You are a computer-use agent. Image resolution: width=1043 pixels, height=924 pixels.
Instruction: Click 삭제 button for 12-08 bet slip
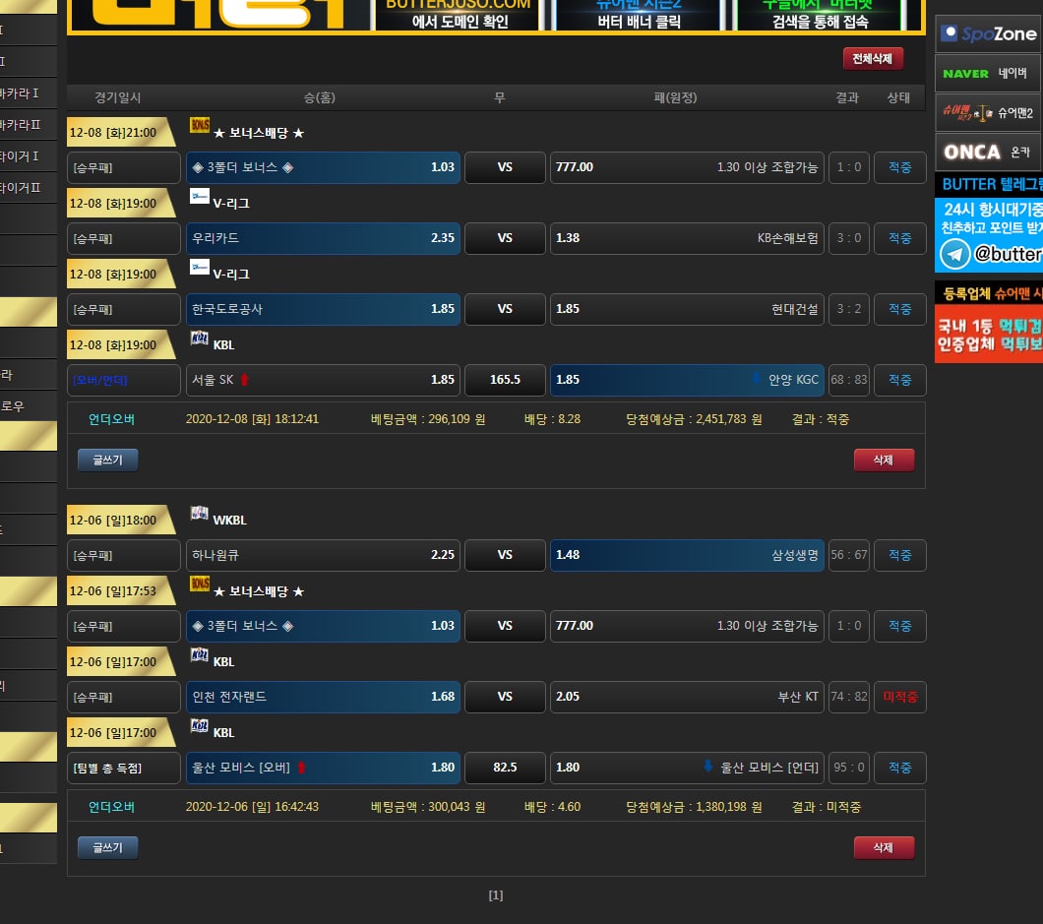[884, 461]
